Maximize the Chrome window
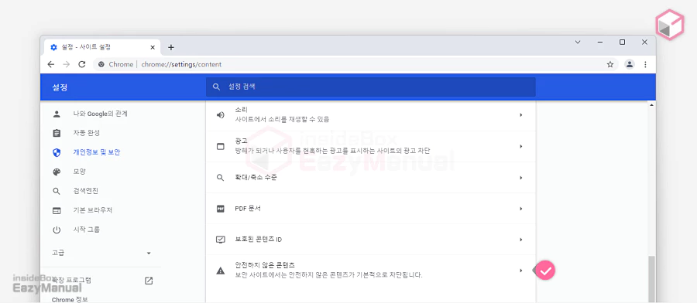Screen dimensions: 697x303 (623, 43)
